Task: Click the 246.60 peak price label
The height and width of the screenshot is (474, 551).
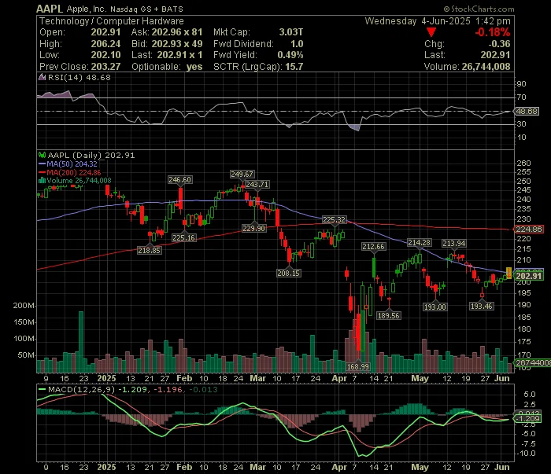Action: [179, 180]
